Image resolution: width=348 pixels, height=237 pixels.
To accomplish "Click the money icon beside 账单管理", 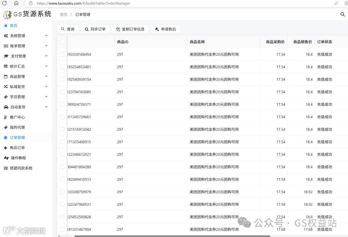I will (x=6, y=46).
